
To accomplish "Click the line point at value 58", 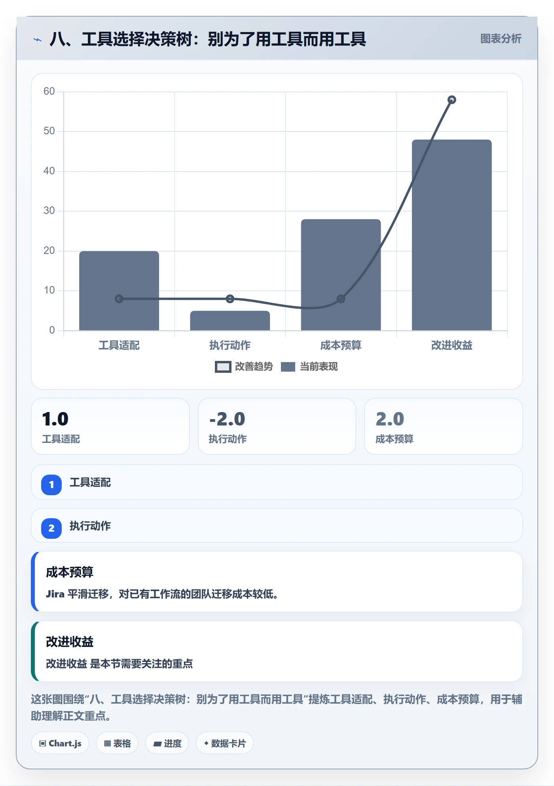I will (x=452, y=100).
